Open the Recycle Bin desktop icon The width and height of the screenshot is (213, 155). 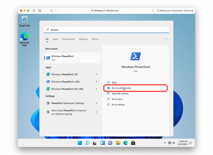(x=24, y=21)
